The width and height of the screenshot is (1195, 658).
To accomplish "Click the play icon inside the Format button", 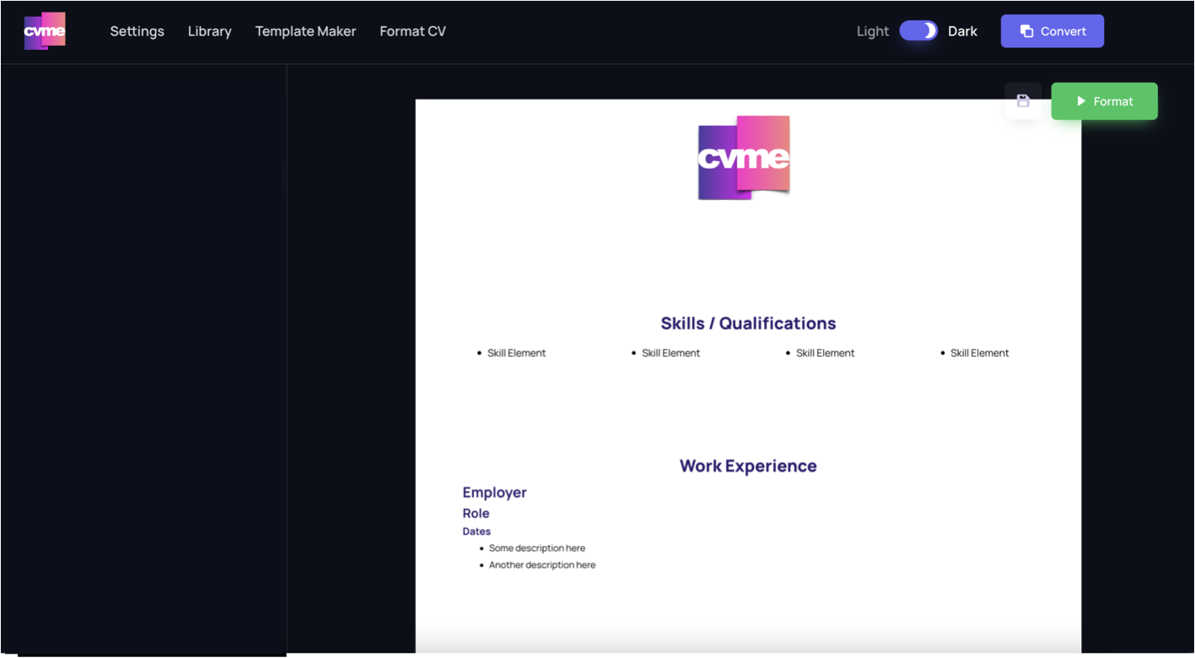I will 1081,100.
